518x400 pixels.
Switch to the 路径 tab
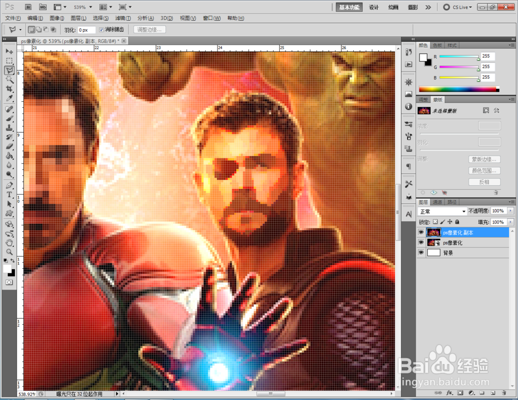[452, 202]
